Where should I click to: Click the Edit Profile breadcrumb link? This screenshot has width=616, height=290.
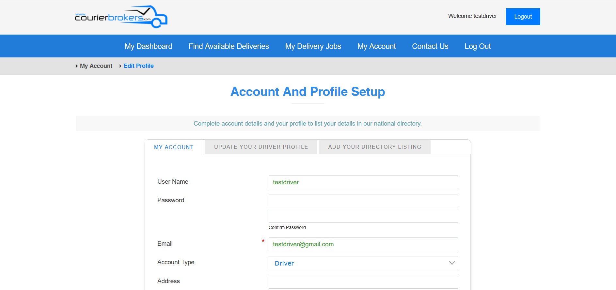coord(138,66)
